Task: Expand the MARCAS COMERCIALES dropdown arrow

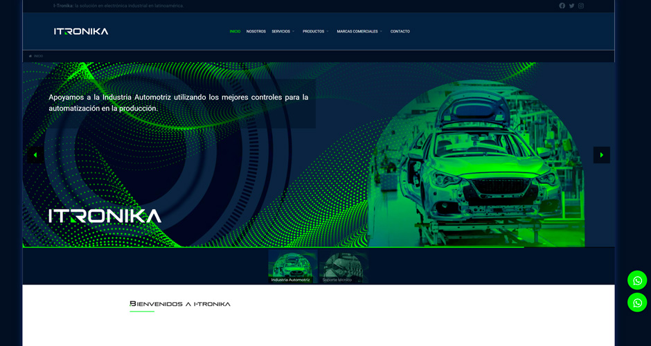Action: [381, 32]
